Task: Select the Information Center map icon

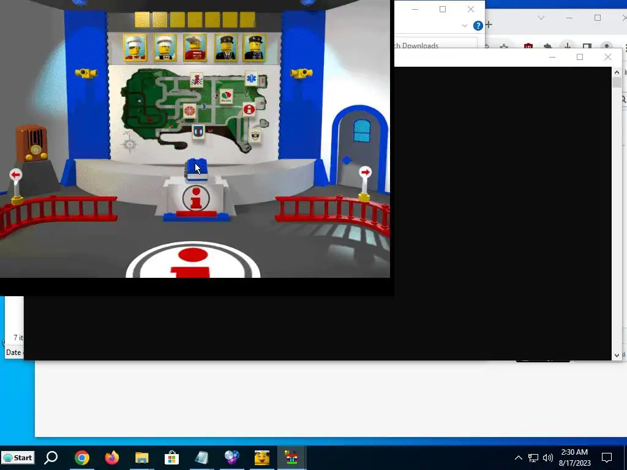Action: [249, 109]
